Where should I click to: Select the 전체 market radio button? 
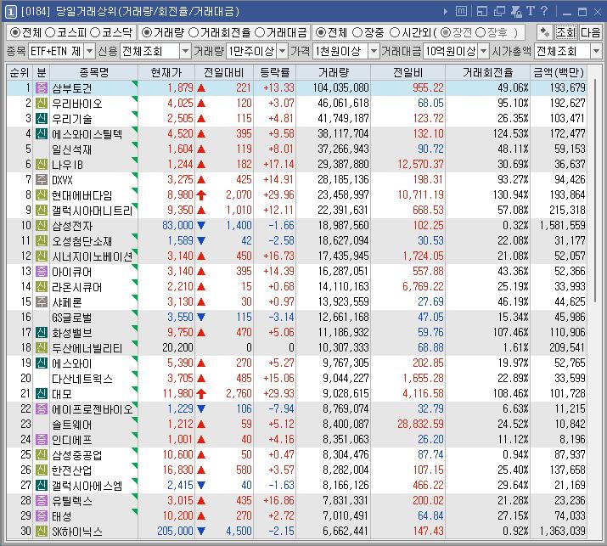pyautogui.click(x=15, y=32)
